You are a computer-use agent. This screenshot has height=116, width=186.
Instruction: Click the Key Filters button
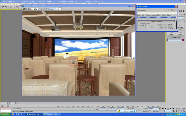(x=156, y=111)
